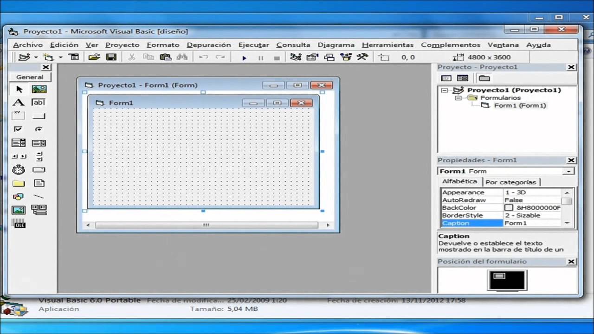Viewport: 594px width, 334px height.
Task: Select the ListBox control tool
Action: pos(39,143)
